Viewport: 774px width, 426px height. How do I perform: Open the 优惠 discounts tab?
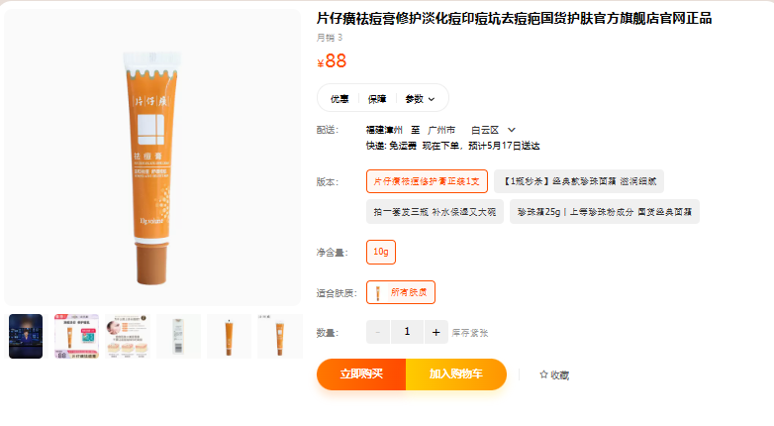[x=339, y=98]
